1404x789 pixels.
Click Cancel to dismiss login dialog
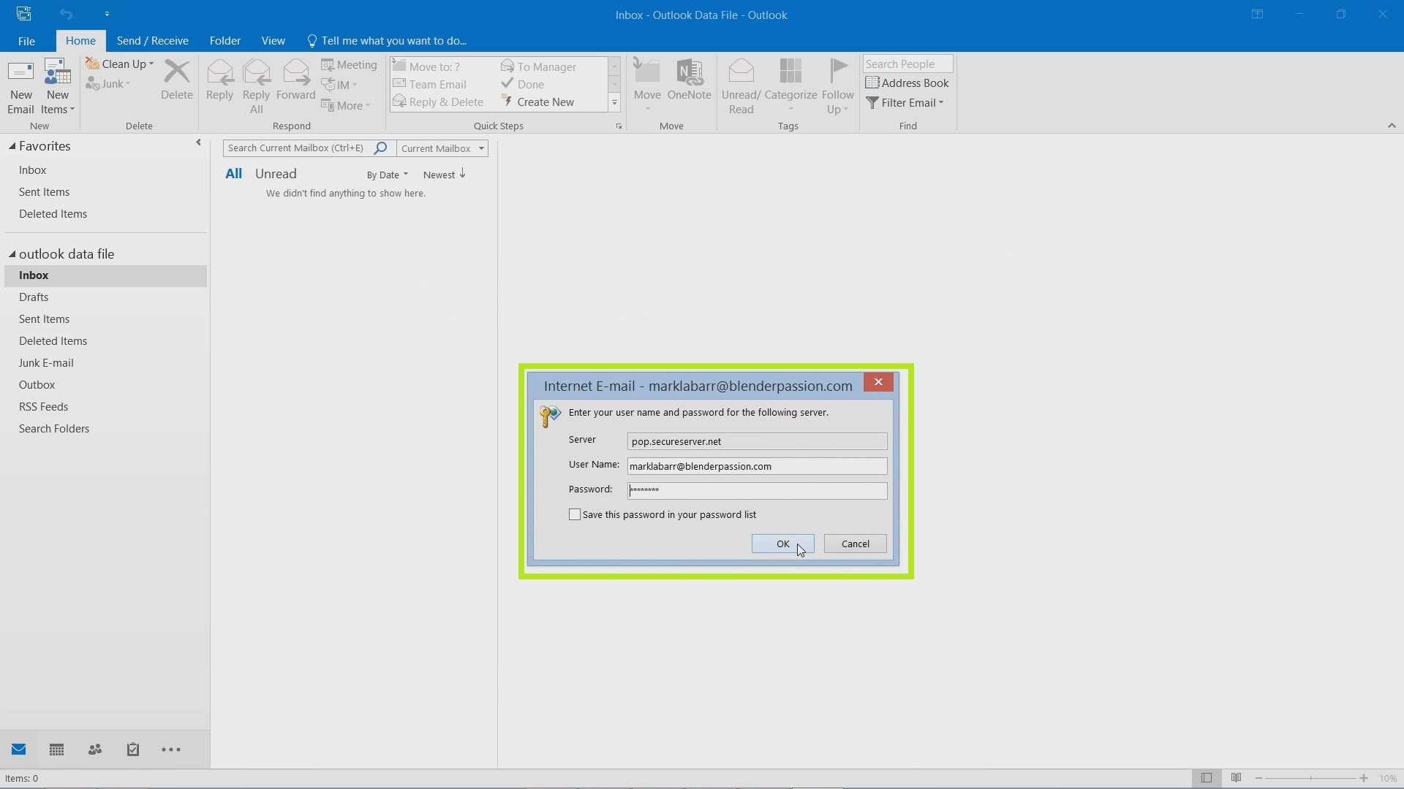856,544
